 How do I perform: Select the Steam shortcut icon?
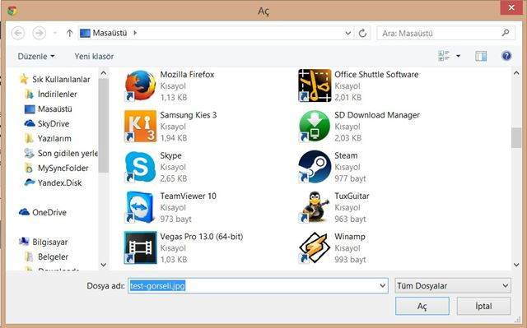(315, 167)
